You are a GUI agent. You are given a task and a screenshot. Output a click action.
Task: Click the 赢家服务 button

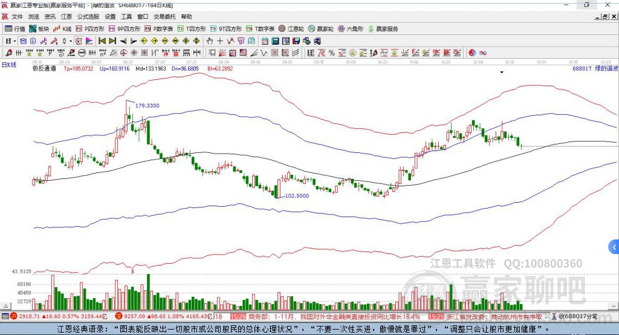coord(383,29)
